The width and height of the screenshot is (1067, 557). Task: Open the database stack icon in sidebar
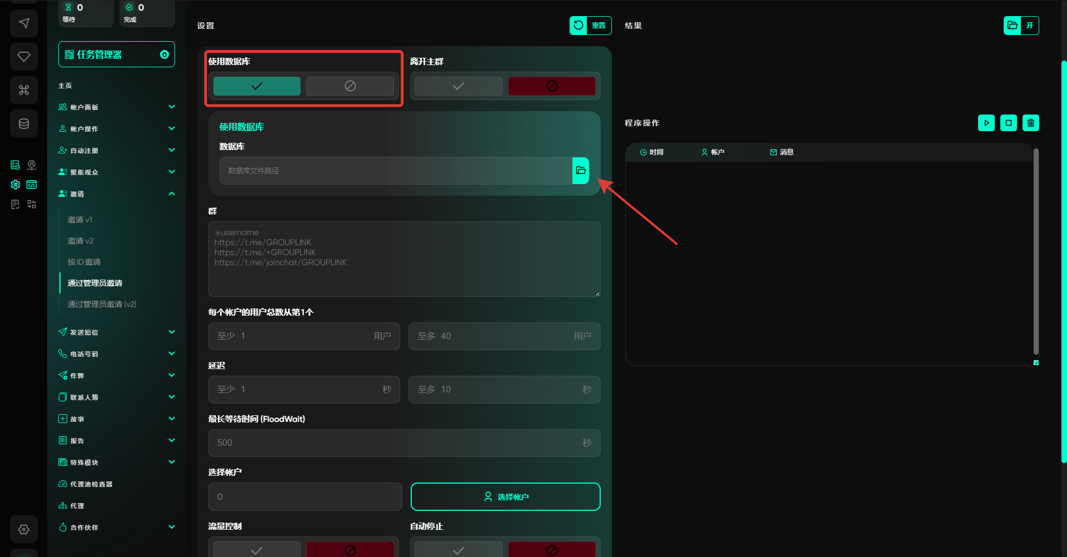(x=24, y=123)
